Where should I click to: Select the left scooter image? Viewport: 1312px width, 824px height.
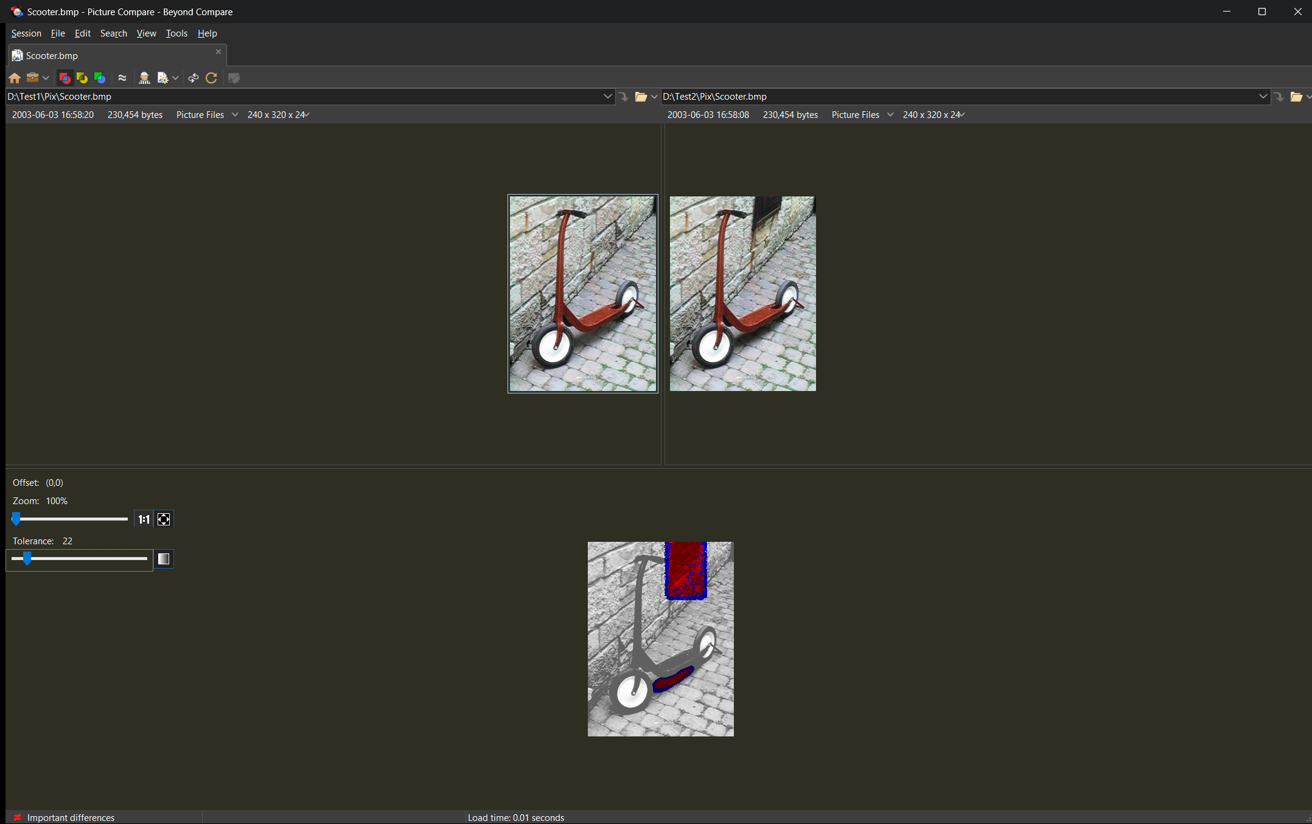[x=583, y=294]
